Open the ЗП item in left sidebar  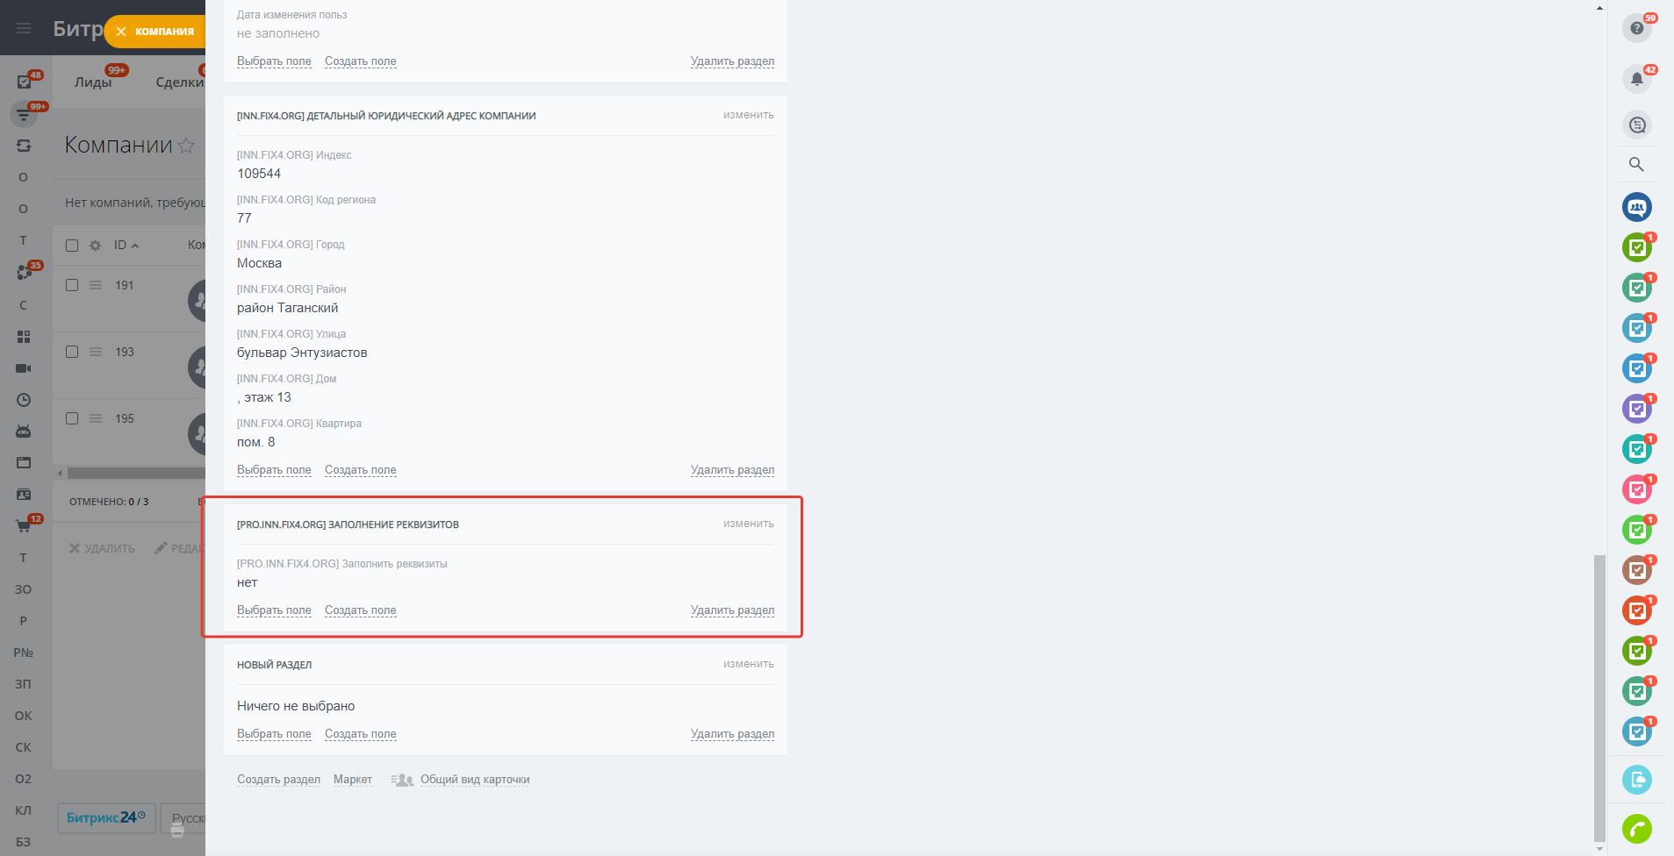24,684
